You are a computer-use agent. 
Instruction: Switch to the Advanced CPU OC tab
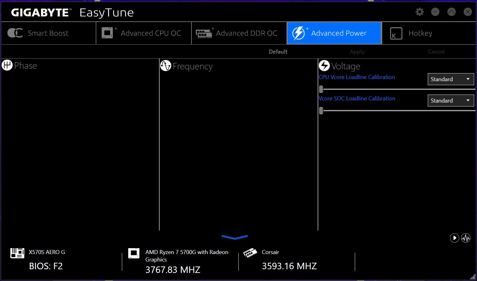144,33
